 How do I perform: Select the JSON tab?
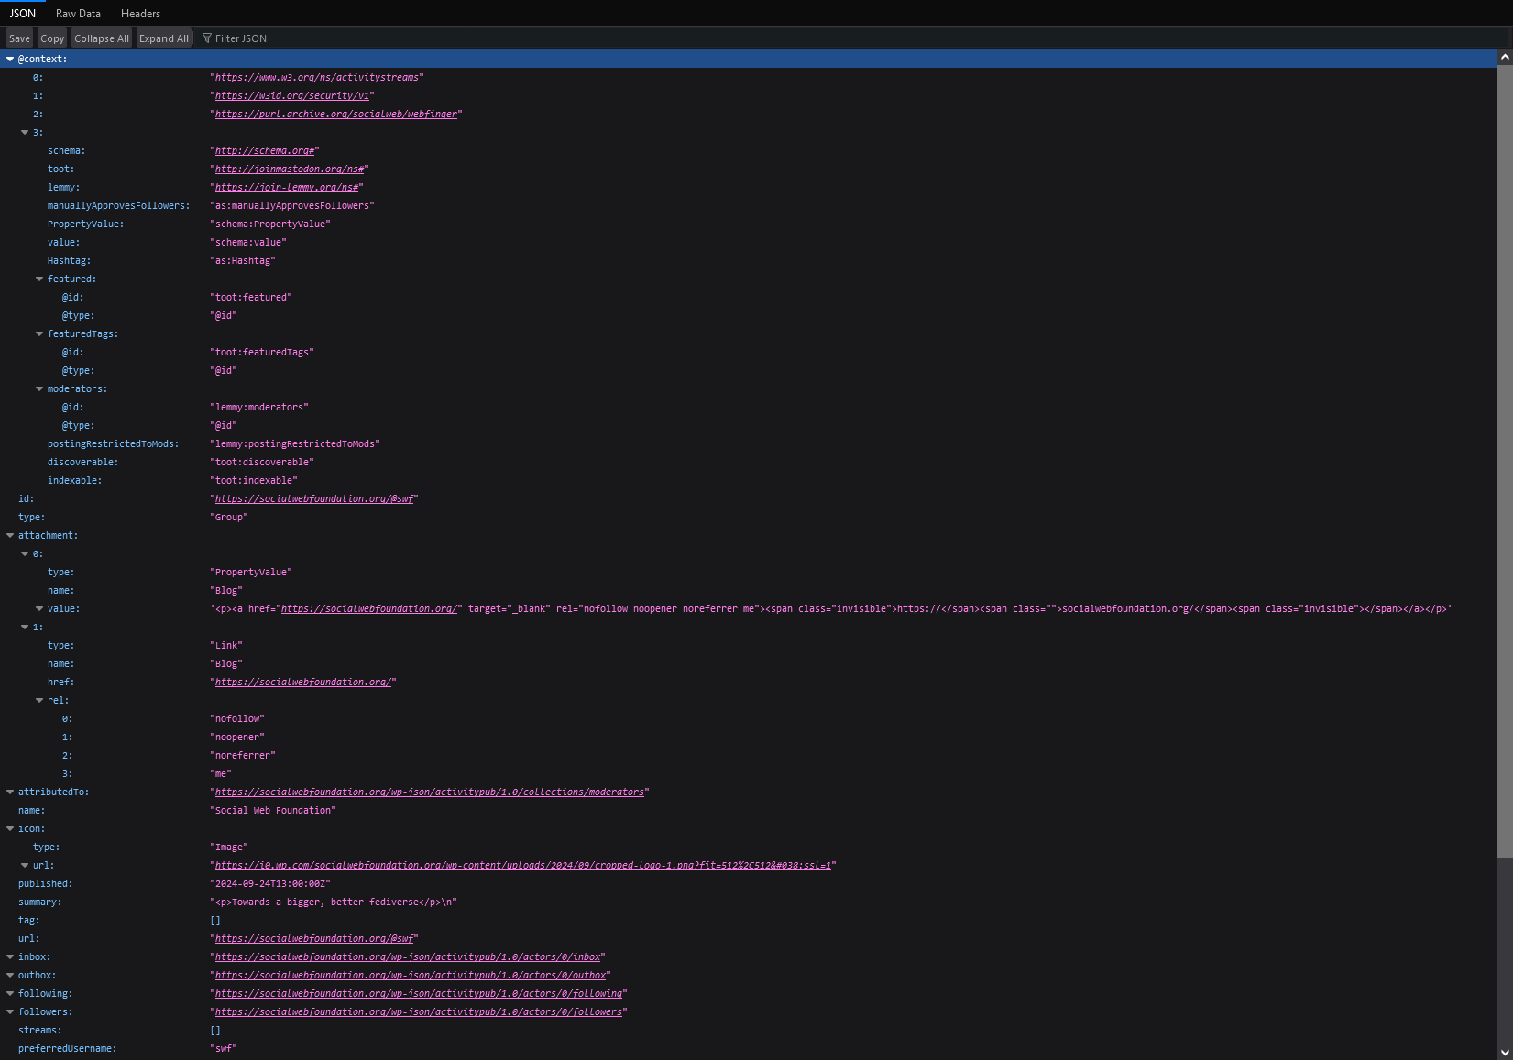[23, 14]
